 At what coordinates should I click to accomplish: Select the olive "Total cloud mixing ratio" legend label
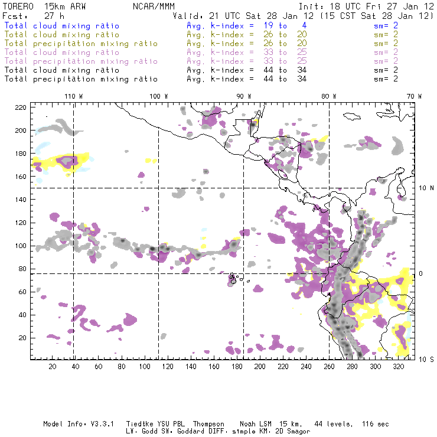pos(62,35)
